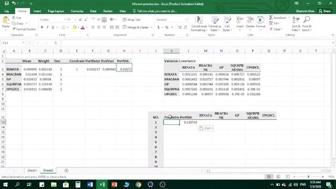
Task: Switch to the View ribbon tab
Action: tap(122, 11)
